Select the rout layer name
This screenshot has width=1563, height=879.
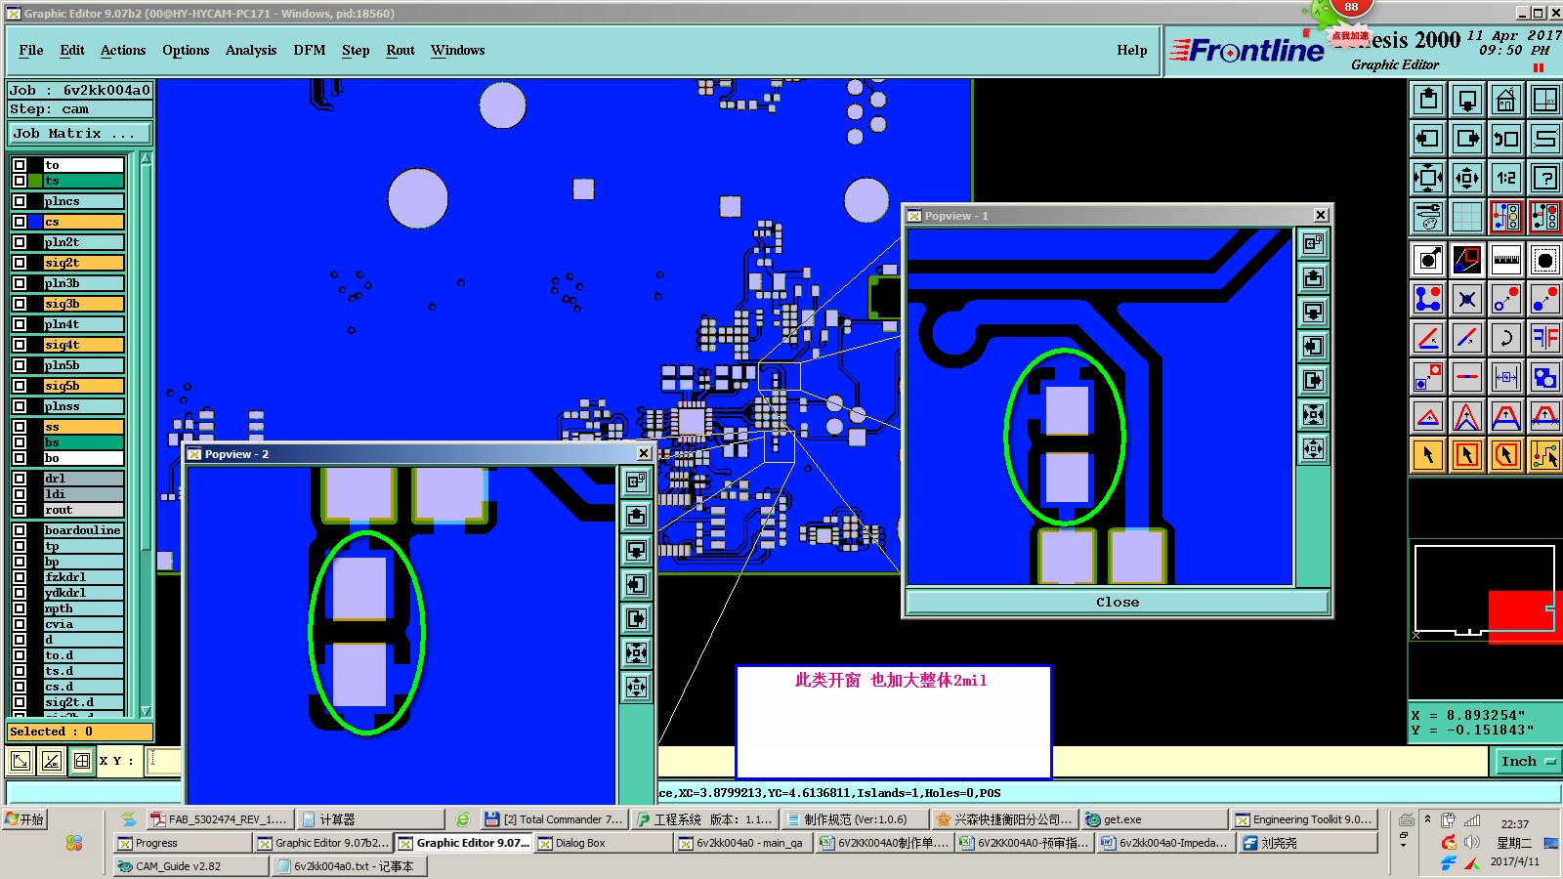(x=83, y=510)
